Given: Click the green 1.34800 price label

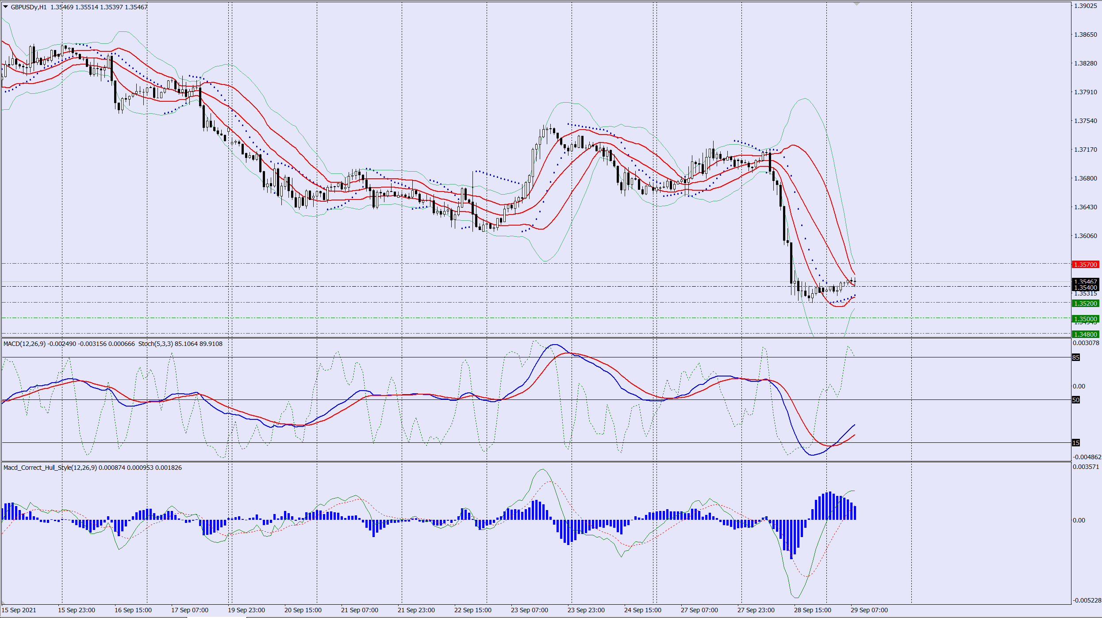Looking at the screenshot, I should 1085,334.
